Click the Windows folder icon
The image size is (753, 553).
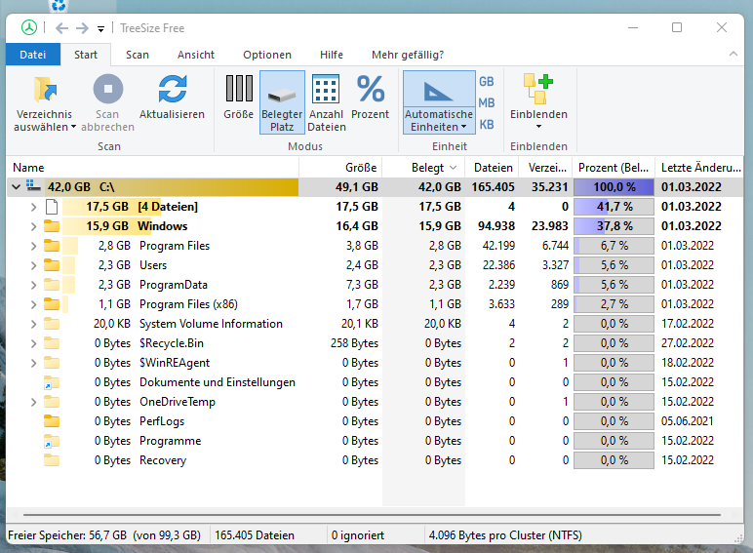pyautogui.click(x=52, y=226)
